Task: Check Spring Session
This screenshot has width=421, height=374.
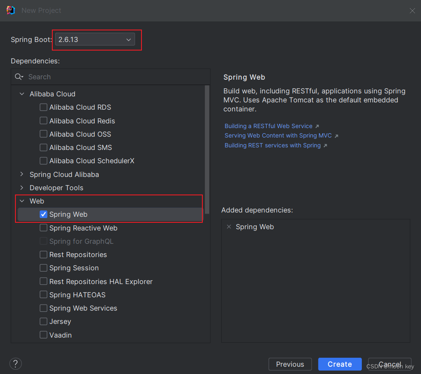Action: tap(43, 268)
